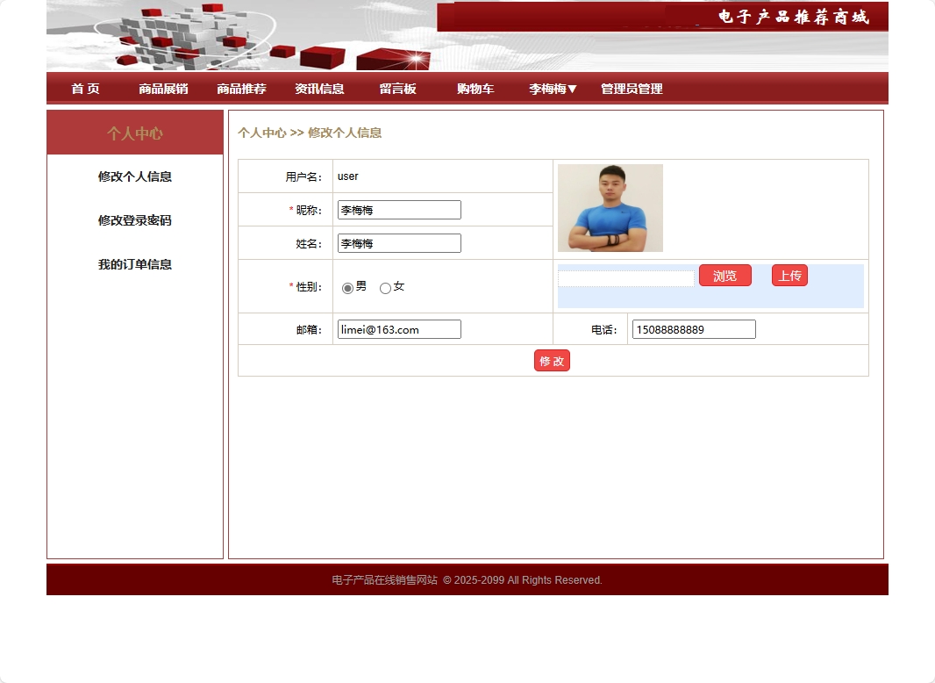Open 管理员管理 admin management
Image resolution: width=935 pixels, height=683 pixels.
pos(631,88)
